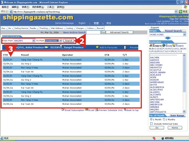
Task: Click the IE title bar page icon
Action: pos(2,2)
